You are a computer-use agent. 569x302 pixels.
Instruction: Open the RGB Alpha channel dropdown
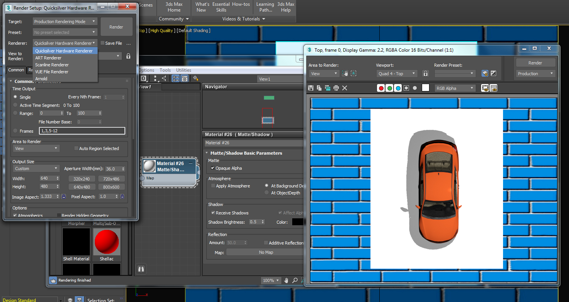click(455, 88)
